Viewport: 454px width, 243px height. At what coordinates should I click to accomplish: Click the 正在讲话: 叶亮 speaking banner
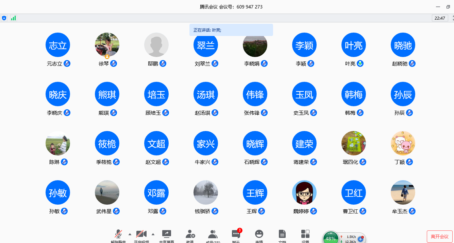[x=231, y=30]
